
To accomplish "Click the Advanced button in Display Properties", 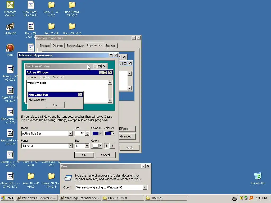I will point(127,136).
